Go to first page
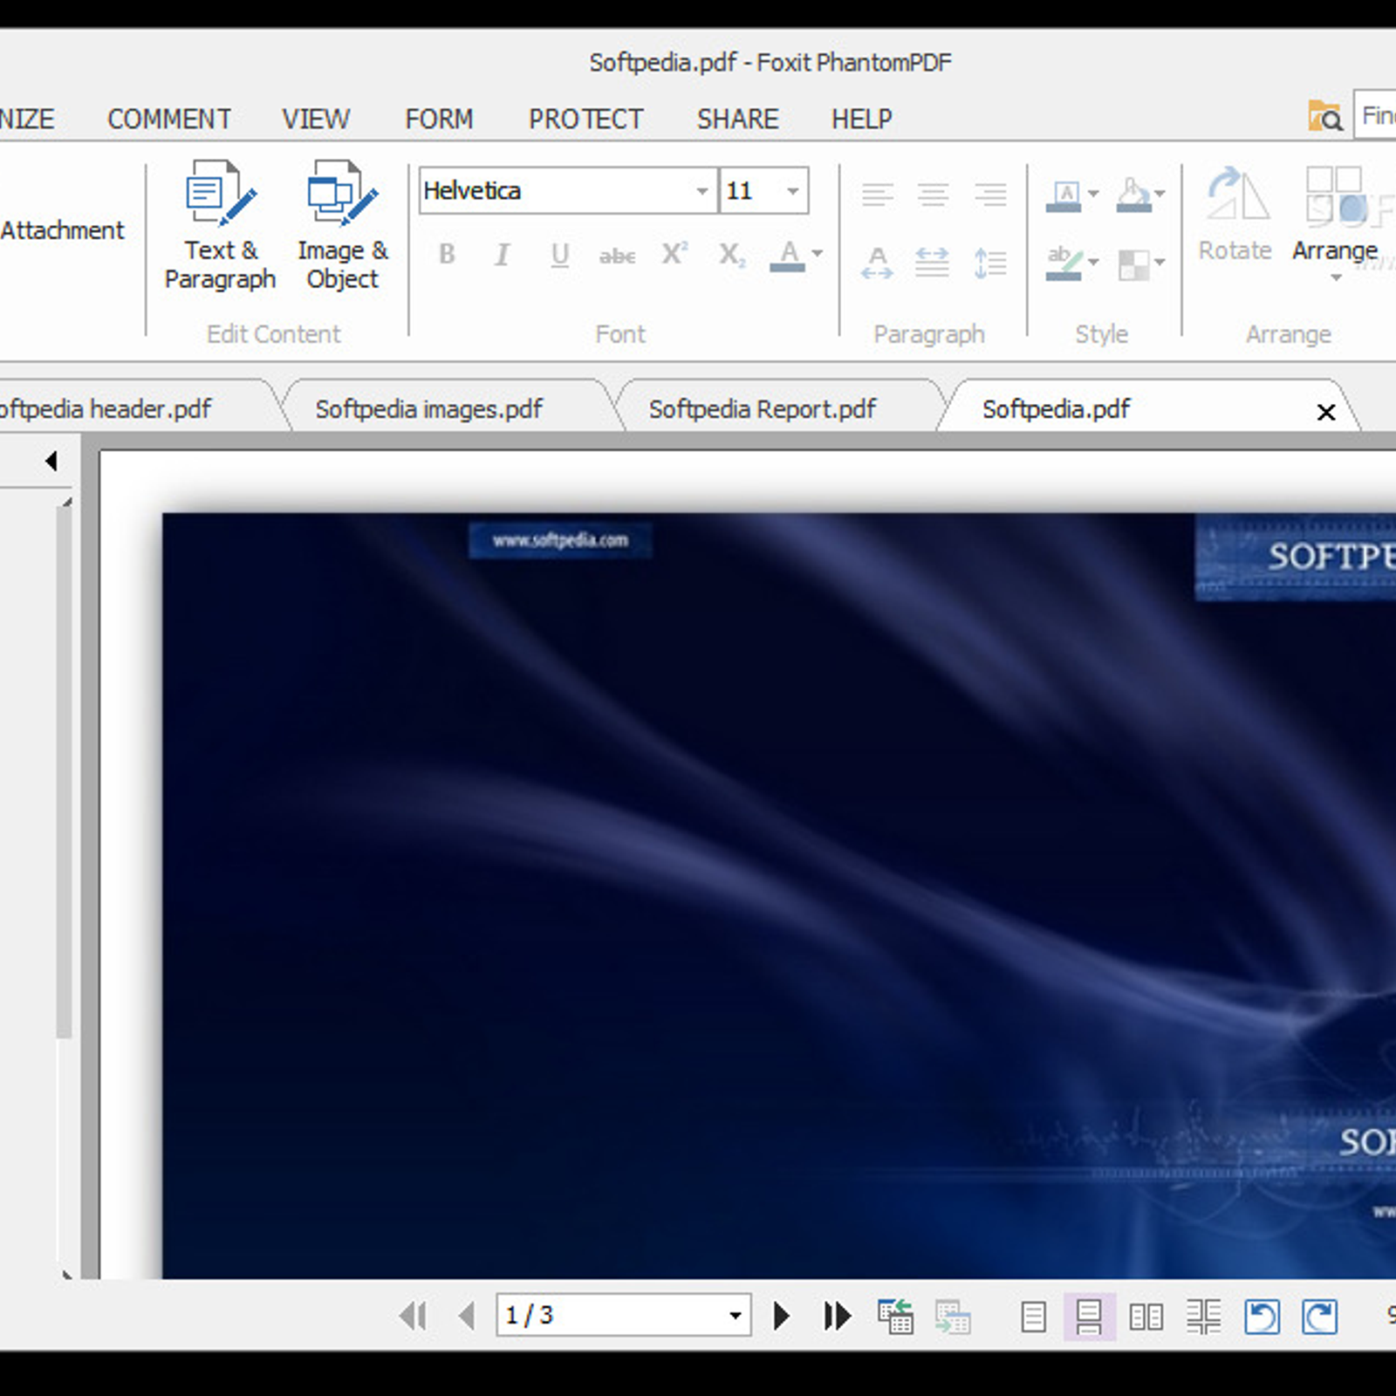 tap(413, 1315)
